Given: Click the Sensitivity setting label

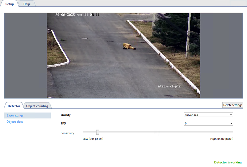Looking at the screenshot, I should (x=67, y=133).
